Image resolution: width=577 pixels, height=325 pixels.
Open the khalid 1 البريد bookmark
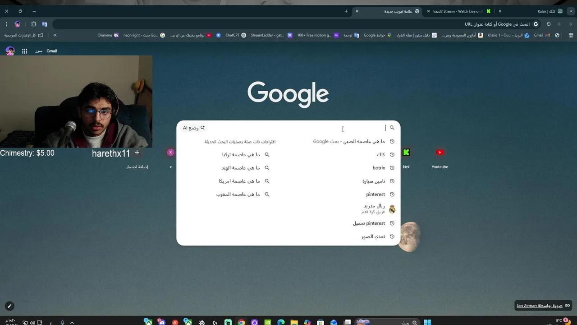(508, 35)
